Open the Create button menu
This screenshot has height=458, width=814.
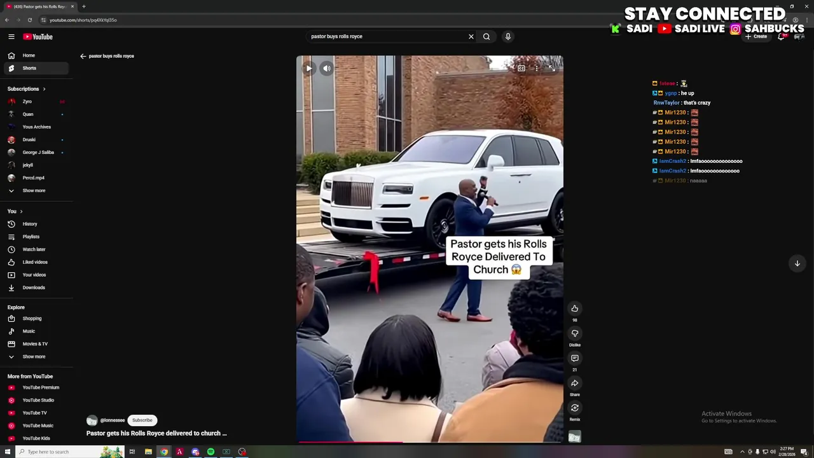click(756, 36)
